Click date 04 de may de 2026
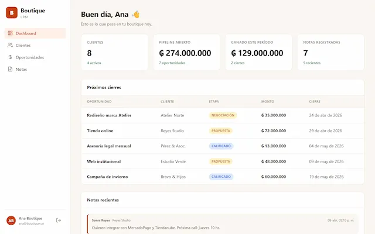This screenshot has height=234, width=375. coord(326,146)
